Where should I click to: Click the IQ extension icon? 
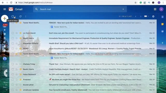pos(149,3)
